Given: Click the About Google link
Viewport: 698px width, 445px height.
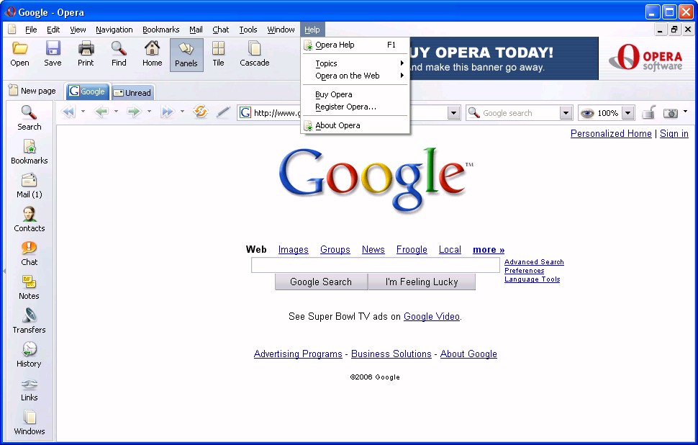Looking at the screenshot, I should tap(468, 354).
